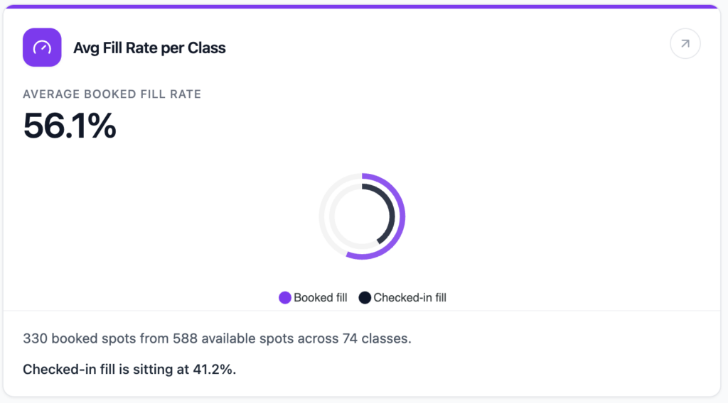Click the dark Checked-in fill legend dot
Image resolution: width=728 pixels, height=403 pixels.
click(x=365, y=298)
